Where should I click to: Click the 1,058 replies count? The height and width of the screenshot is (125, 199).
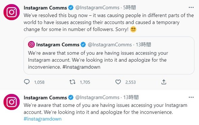point(39,82)
